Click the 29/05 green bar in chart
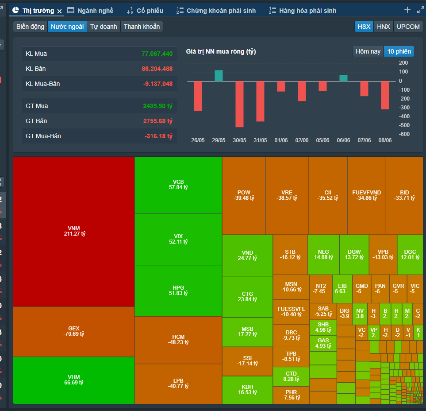 click(219, 76)
